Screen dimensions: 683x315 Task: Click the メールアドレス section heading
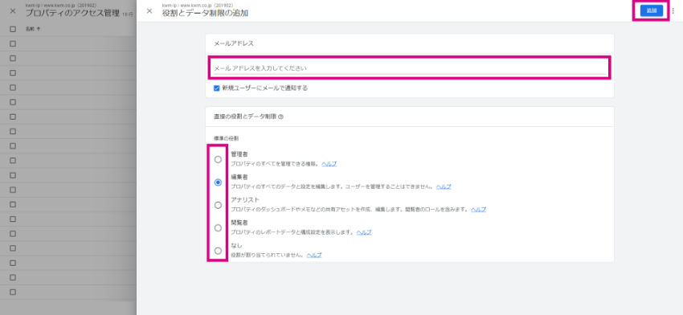(x=234, y=43)
